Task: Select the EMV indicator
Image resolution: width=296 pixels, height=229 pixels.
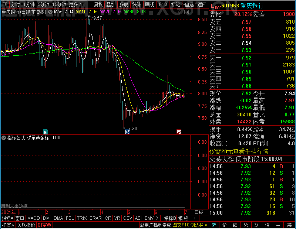Action: (149, 218)
